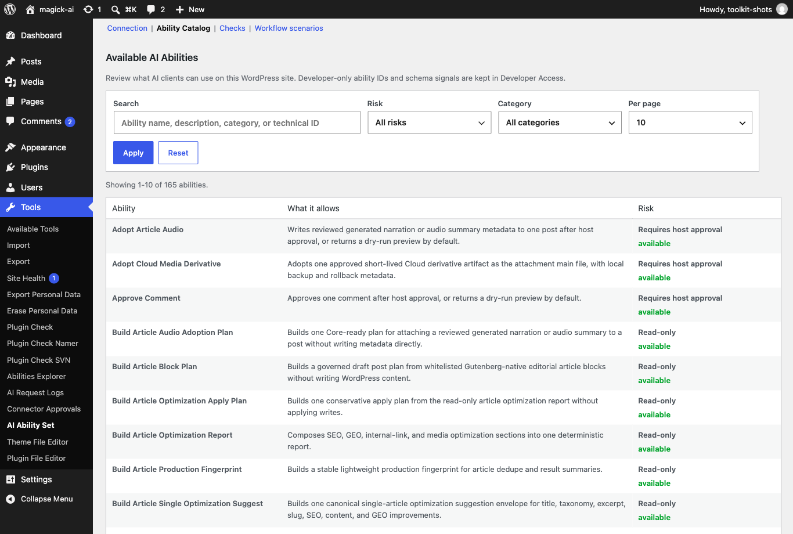793x534 pixels.
Task: Click the comments bubble icon in admin bar
Action: (151, 9)
